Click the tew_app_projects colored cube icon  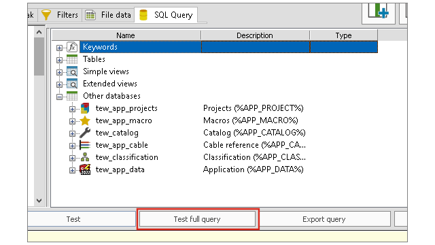coord(85,108)
